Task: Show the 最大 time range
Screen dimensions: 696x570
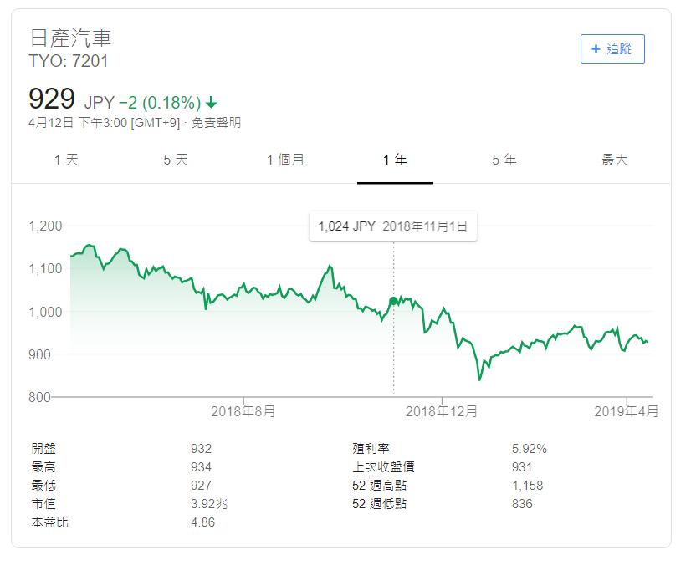Action: 614,160
